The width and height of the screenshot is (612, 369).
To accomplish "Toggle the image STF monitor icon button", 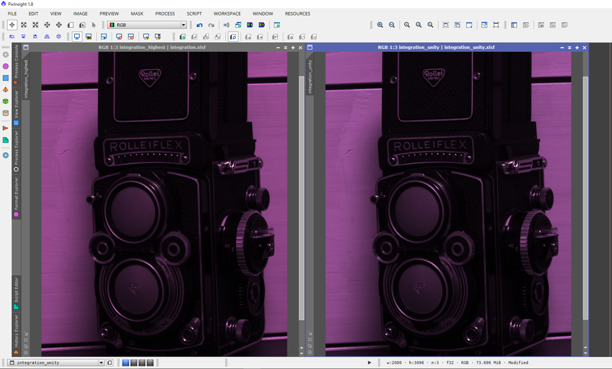I will 88,36.
